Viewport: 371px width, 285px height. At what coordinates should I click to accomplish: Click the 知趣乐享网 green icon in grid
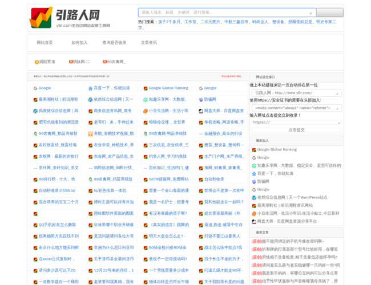pos(146,100)
